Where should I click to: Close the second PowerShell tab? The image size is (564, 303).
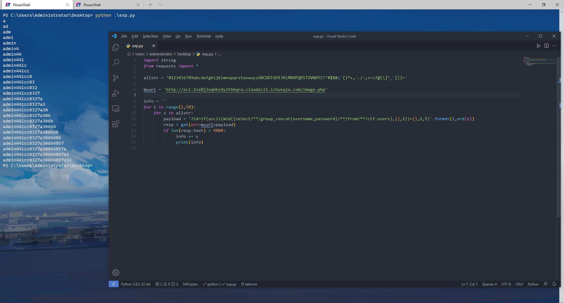138,5
